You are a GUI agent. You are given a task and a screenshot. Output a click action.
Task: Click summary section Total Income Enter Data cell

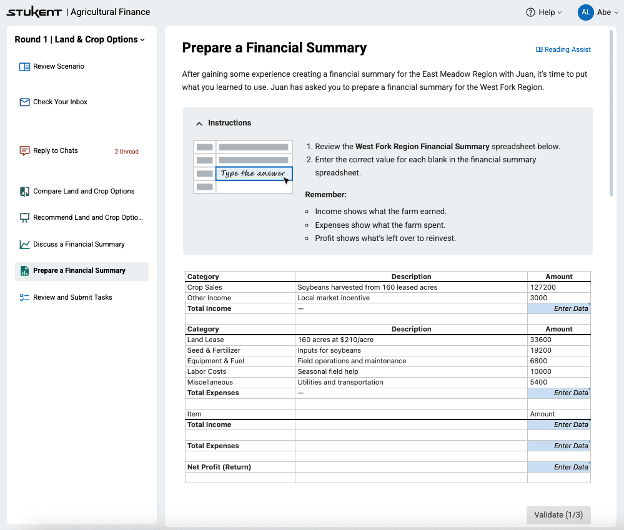[559, 424]
